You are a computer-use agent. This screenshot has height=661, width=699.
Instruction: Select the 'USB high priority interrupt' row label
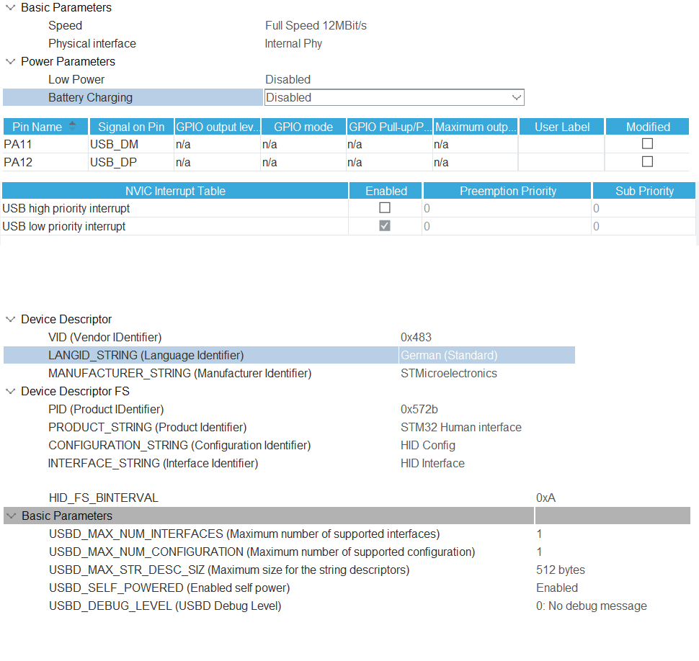66,209
